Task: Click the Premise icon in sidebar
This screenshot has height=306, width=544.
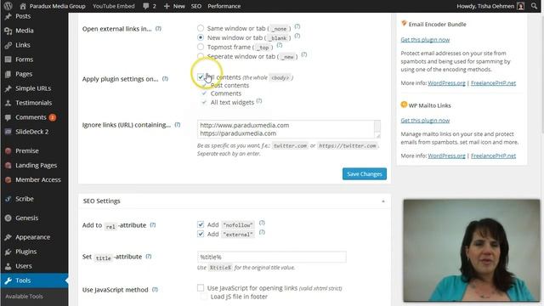Action: pos(8,151)
